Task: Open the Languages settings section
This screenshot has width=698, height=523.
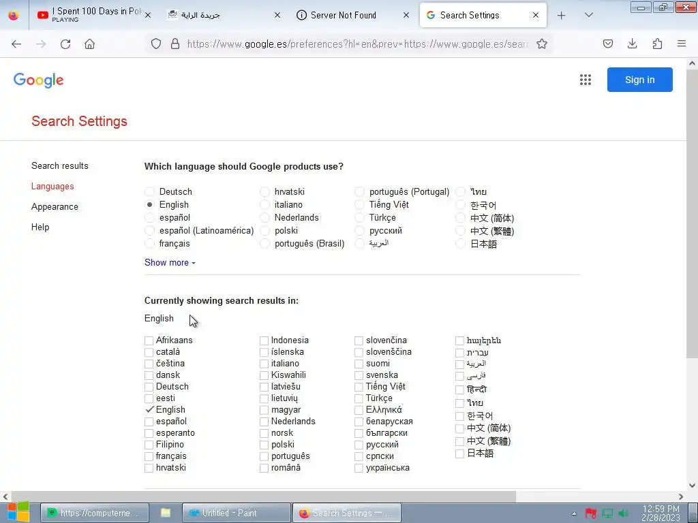Action: coord(52,187)
